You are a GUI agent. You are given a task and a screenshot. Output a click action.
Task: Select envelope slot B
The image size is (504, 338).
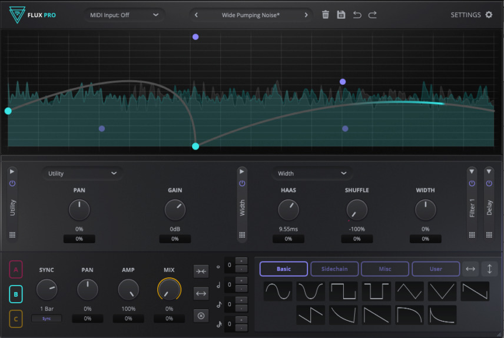(x=16, y=294)
